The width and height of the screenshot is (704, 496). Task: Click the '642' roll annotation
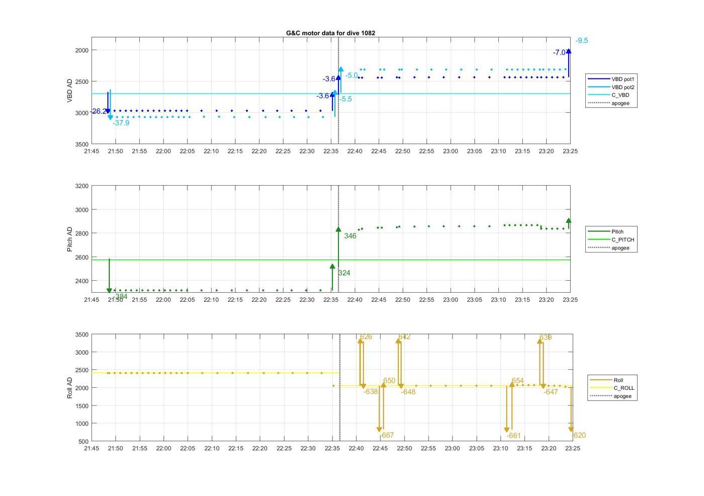pyautogui.click(x=404, y=337)
